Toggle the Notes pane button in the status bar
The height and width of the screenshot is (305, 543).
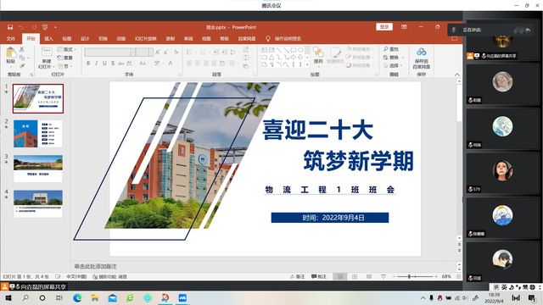tap(298, 277)
